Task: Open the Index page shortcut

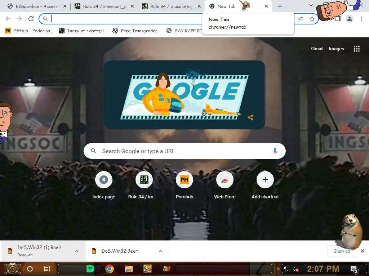Action: coord(104,185)
